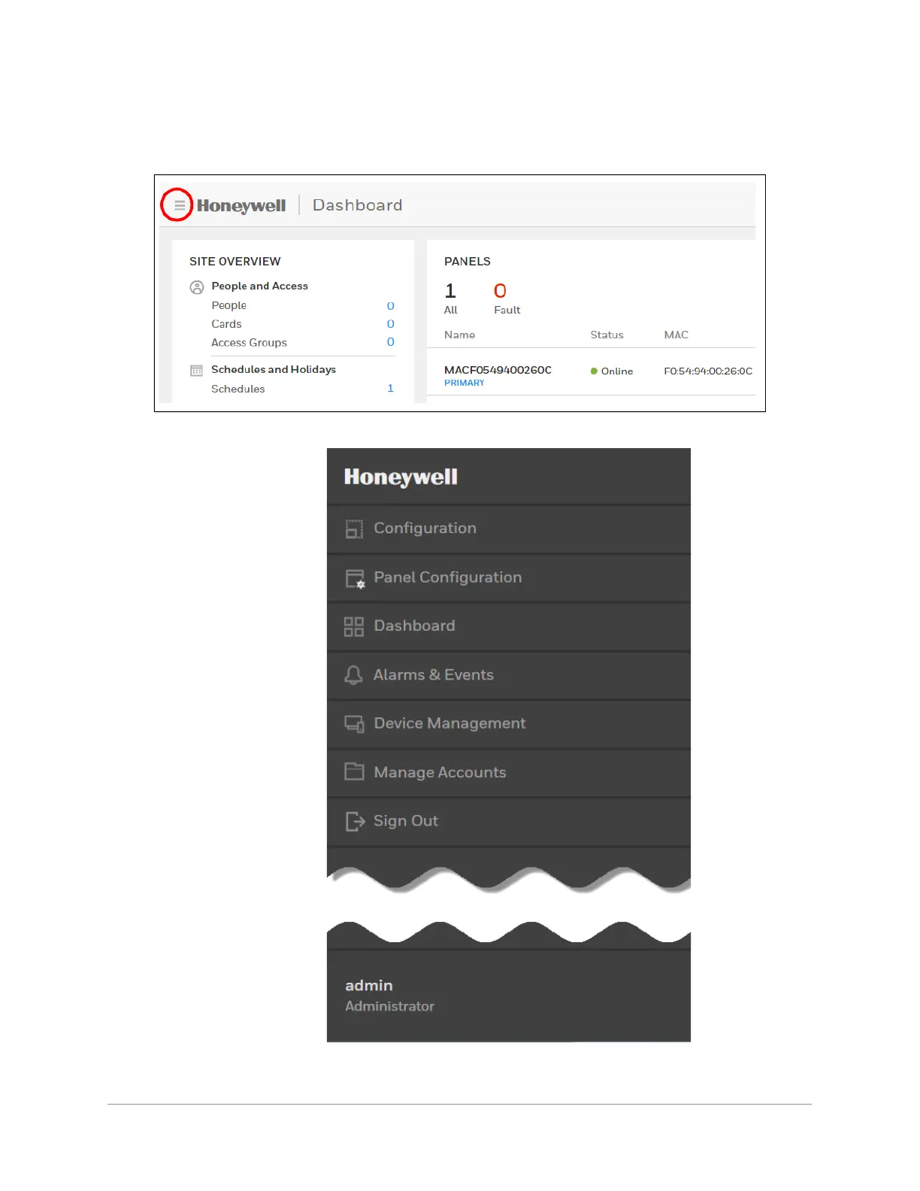920x1191 pixels.
Task: Click the MAC column header
Action: click(676, 335)
